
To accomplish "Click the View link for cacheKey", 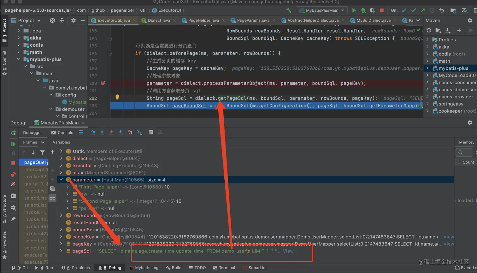I will point(449,237).
